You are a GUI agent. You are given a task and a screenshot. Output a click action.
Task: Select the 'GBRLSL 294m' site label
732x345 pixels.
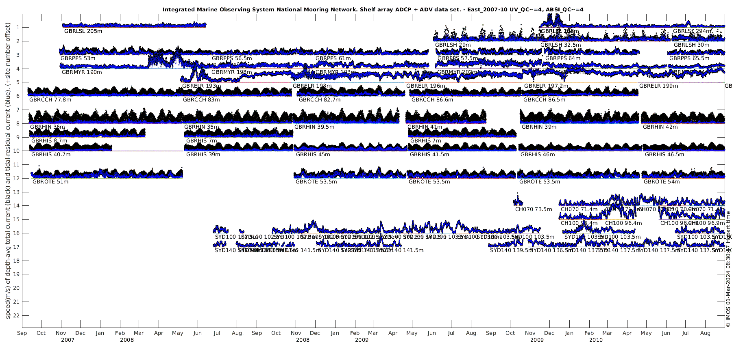(692, 31)
